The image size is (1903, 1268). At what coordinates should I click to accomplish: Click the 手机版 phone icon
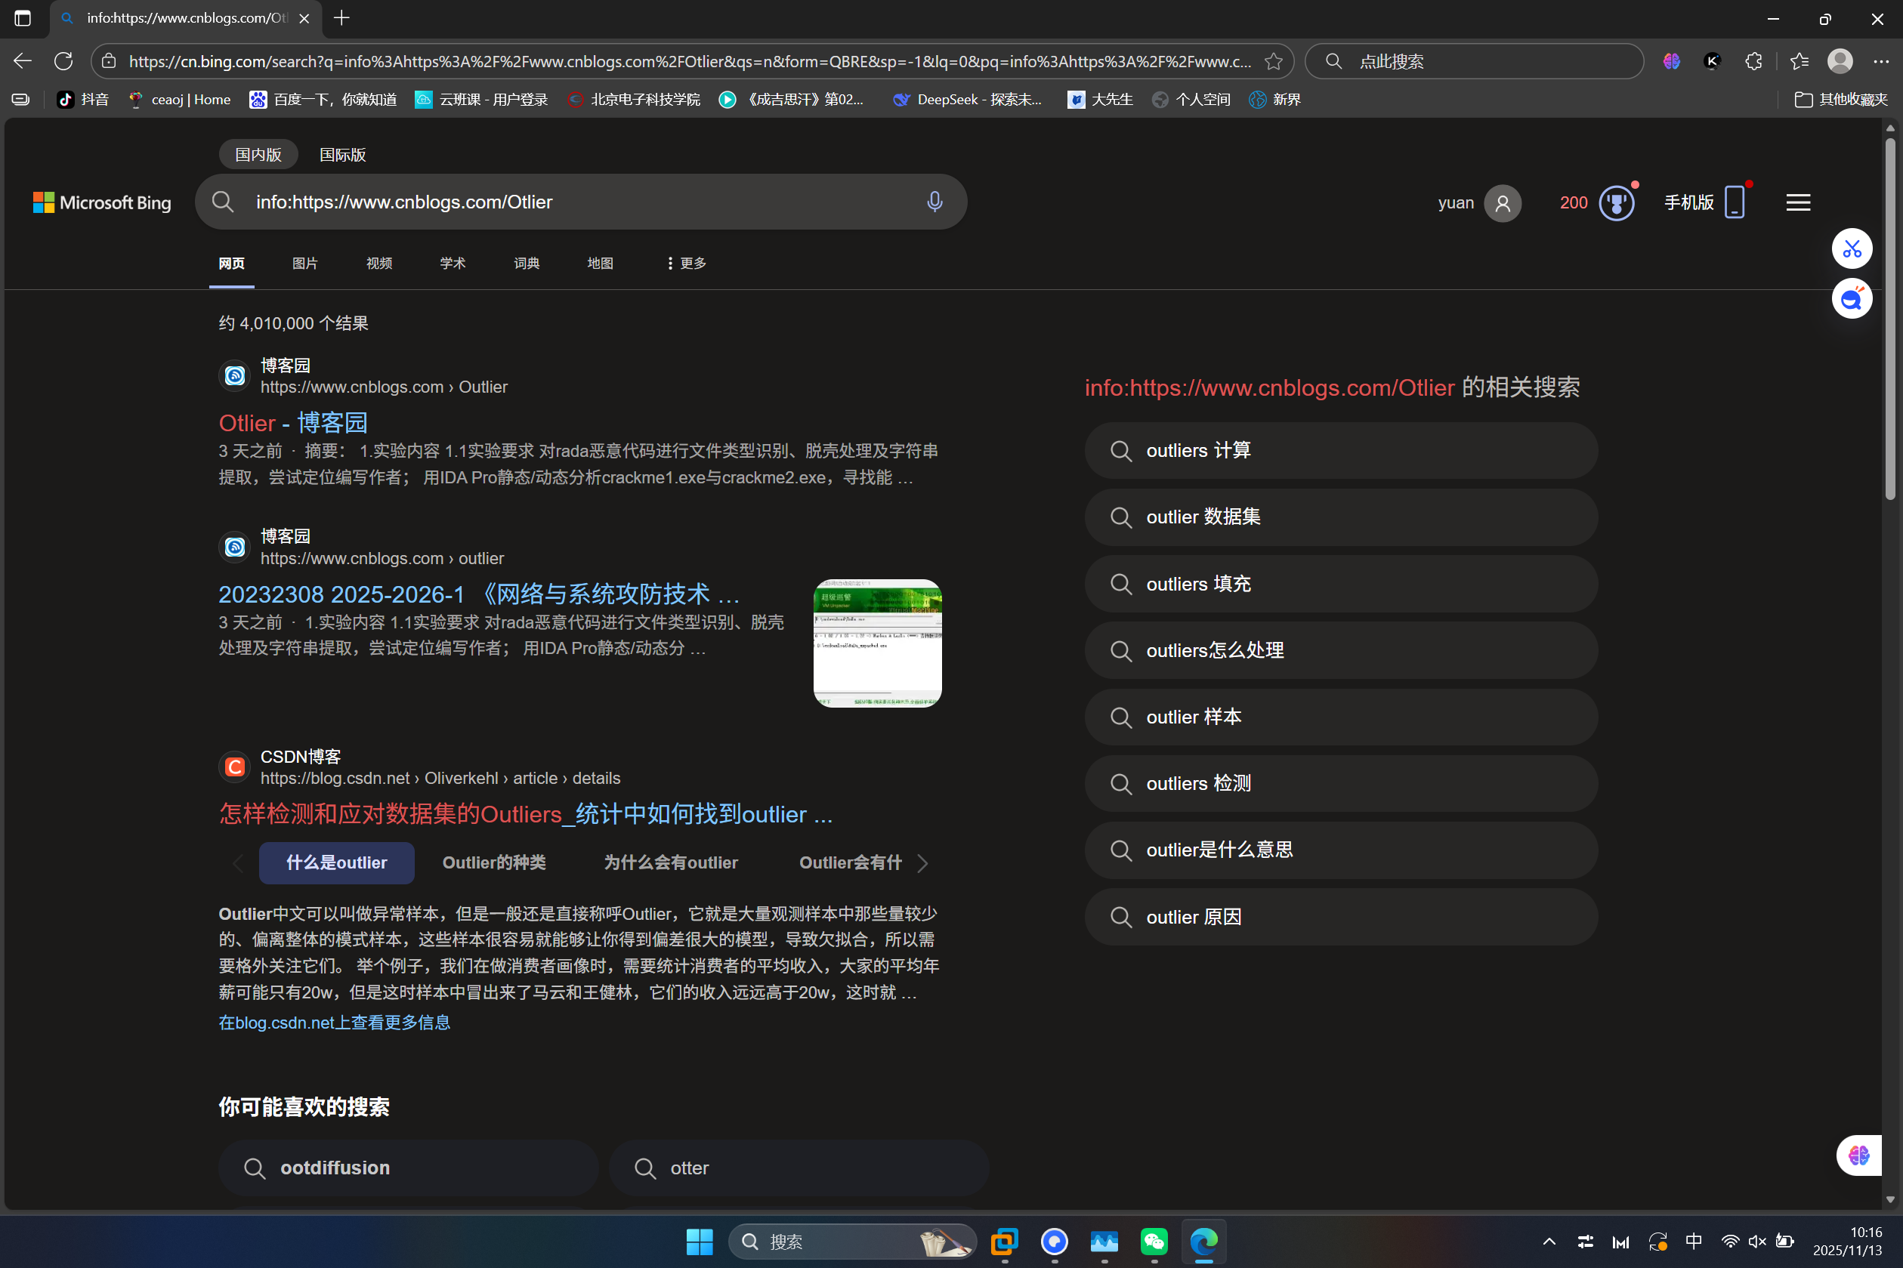[x=1732, y=203]
